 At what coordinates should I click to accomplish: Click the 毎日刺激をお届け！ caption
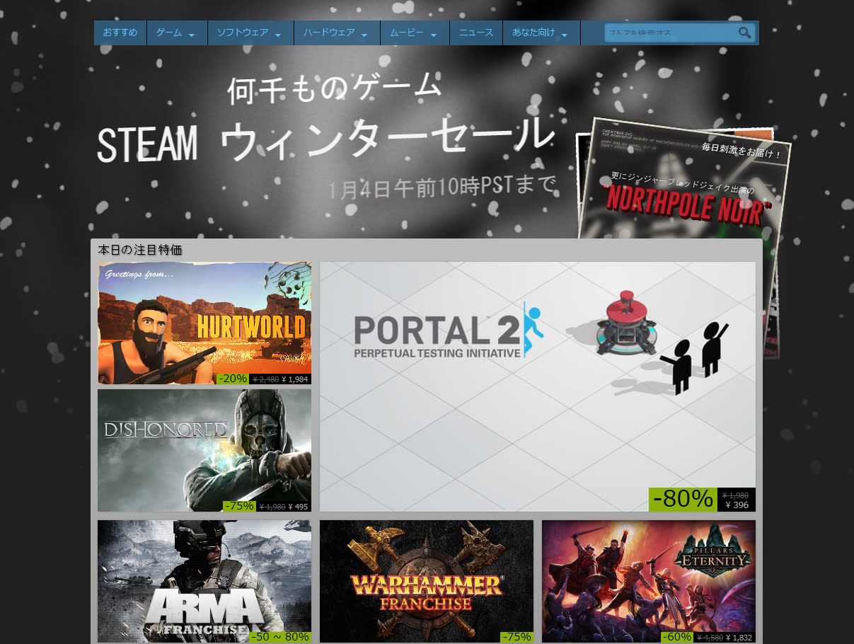[x=741, y=151]
